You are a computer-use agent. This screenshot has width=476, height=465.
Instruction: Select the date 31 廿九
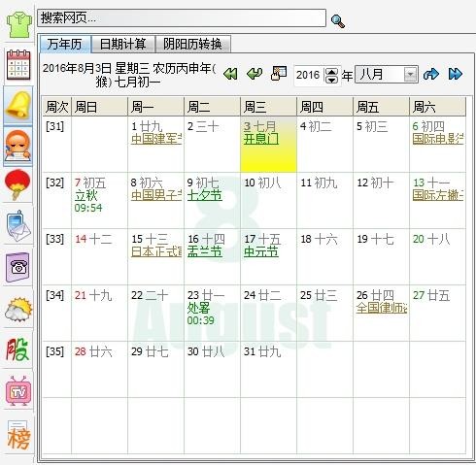[x=268, y=370]
